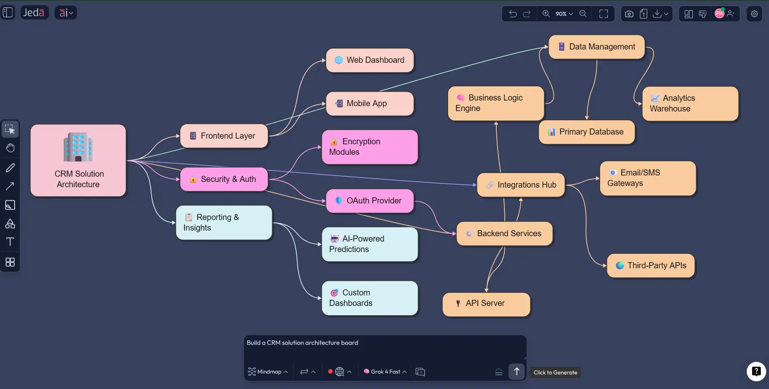Select the Arrow connector tool

point(10,186)
